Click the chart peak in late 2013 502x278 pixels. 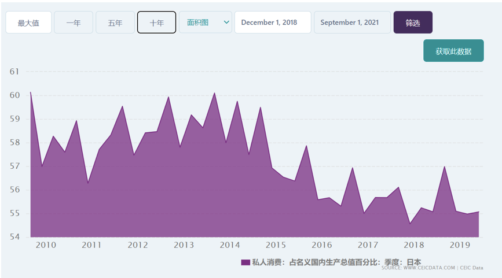point(214,93)
